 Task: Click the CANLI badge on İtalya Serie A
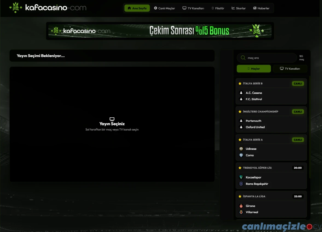(298, 139)
